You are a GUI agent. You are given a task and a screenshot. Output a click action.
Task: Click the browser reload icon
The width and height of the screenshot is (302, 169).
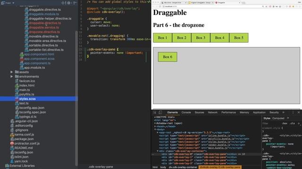click(x=160, y=7)
